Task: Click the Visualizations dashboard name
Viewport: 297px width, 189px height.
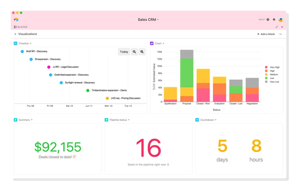Action: click(x=28, y=34)
